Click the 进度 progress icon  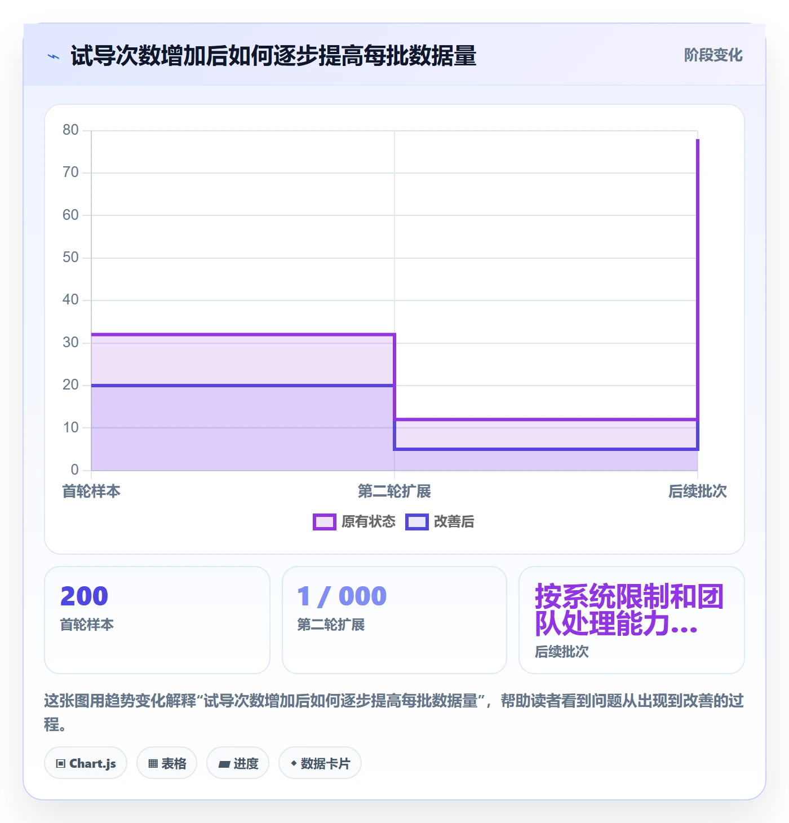[x=224, y=764]
